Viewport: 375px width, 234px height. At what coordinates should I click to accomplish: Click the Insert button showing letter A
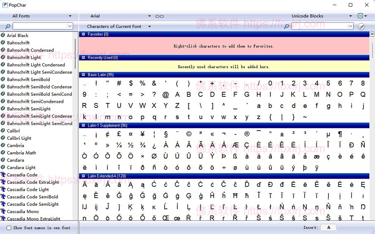point(328,227)
